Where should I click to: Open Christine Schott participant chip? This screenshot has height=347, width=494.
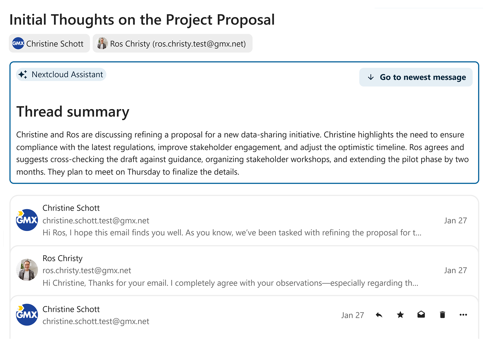click(x=49, y=43)
